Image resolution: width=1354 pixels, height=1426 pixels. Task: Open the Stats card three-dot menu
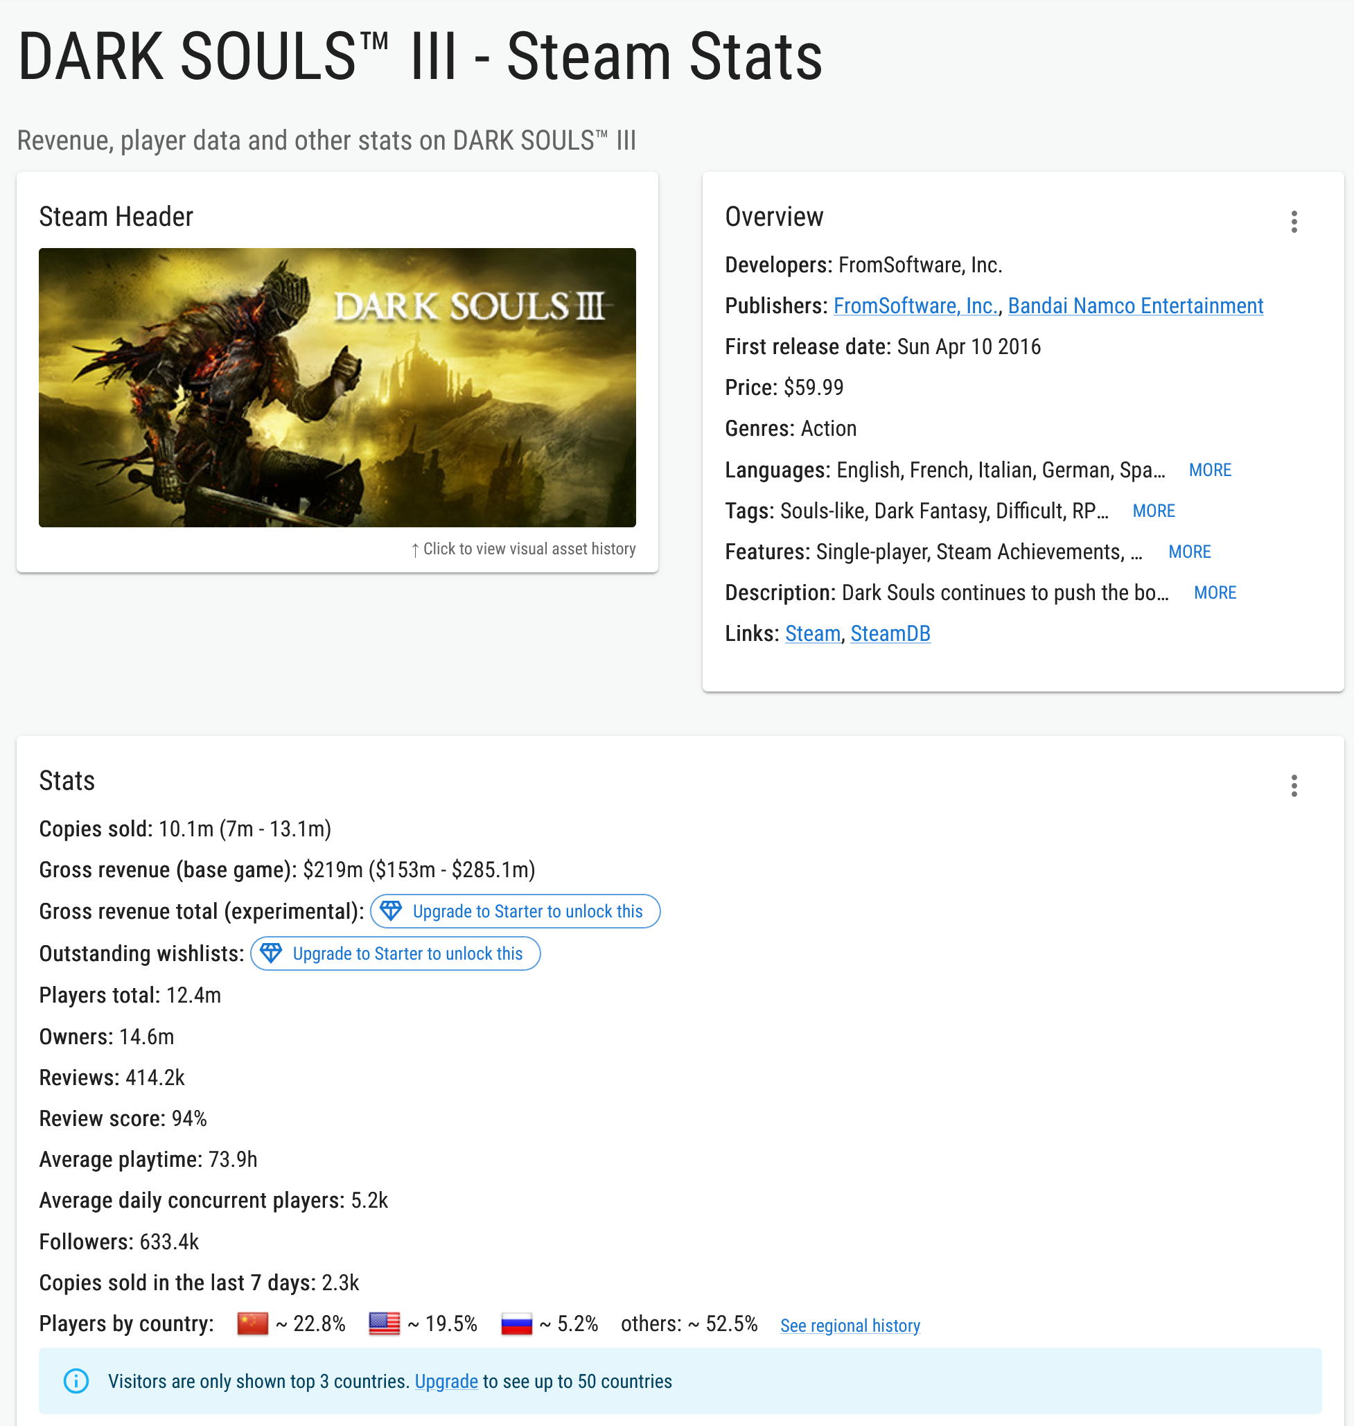click(x=1294, y=785)
